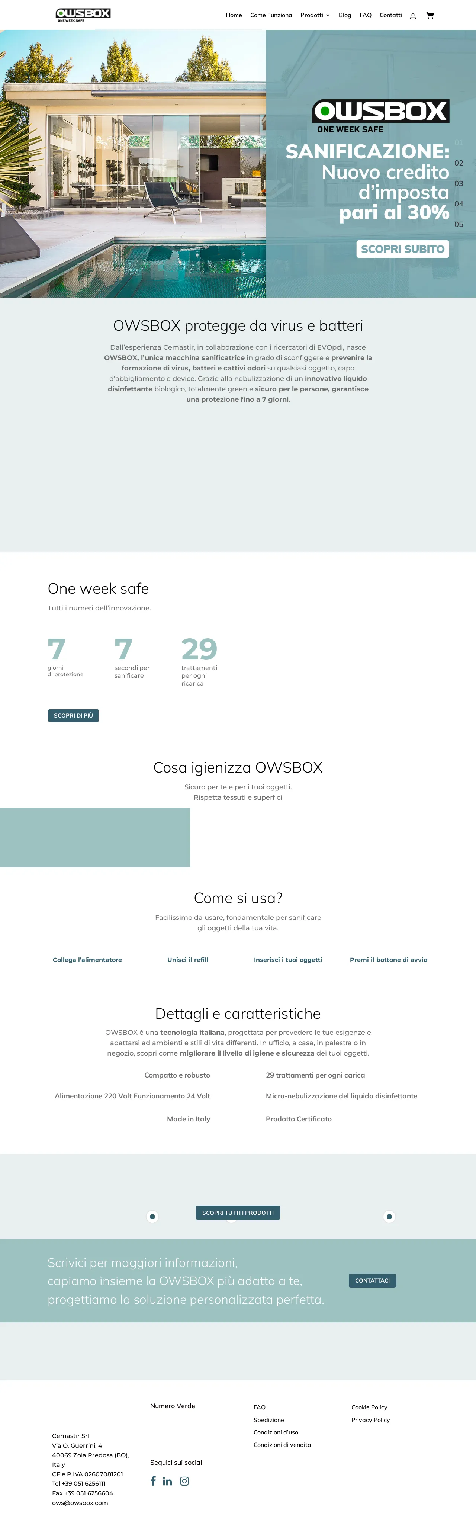Click the Inserisci i tuoi oggetti step label
Viewport: 476px width, 1528px height.
pyautogui.click(x=288, y=960)
